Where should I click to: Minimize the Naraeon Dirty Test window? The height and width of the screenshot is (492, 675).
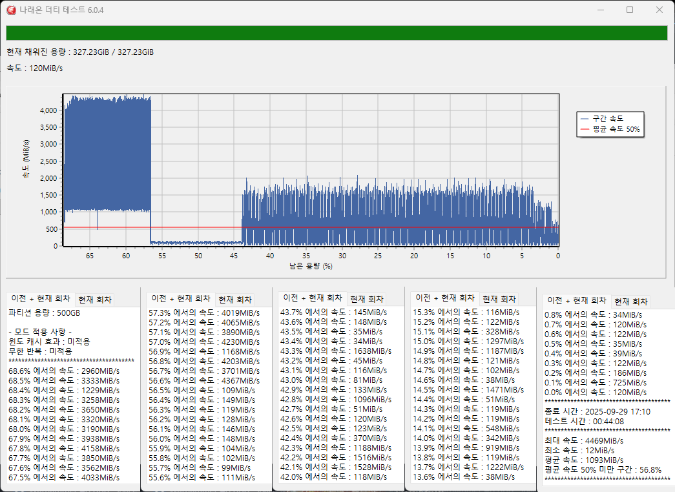coord(600,10)
